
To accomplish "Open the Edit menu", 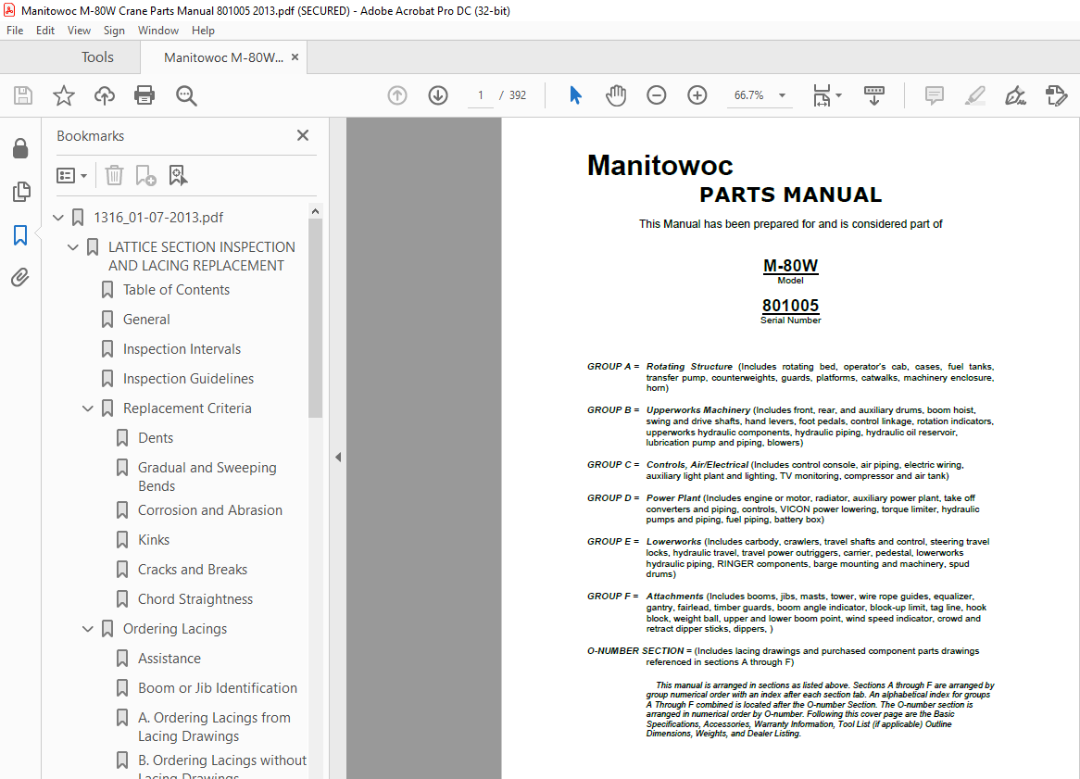I will click(x=45, y=31).
